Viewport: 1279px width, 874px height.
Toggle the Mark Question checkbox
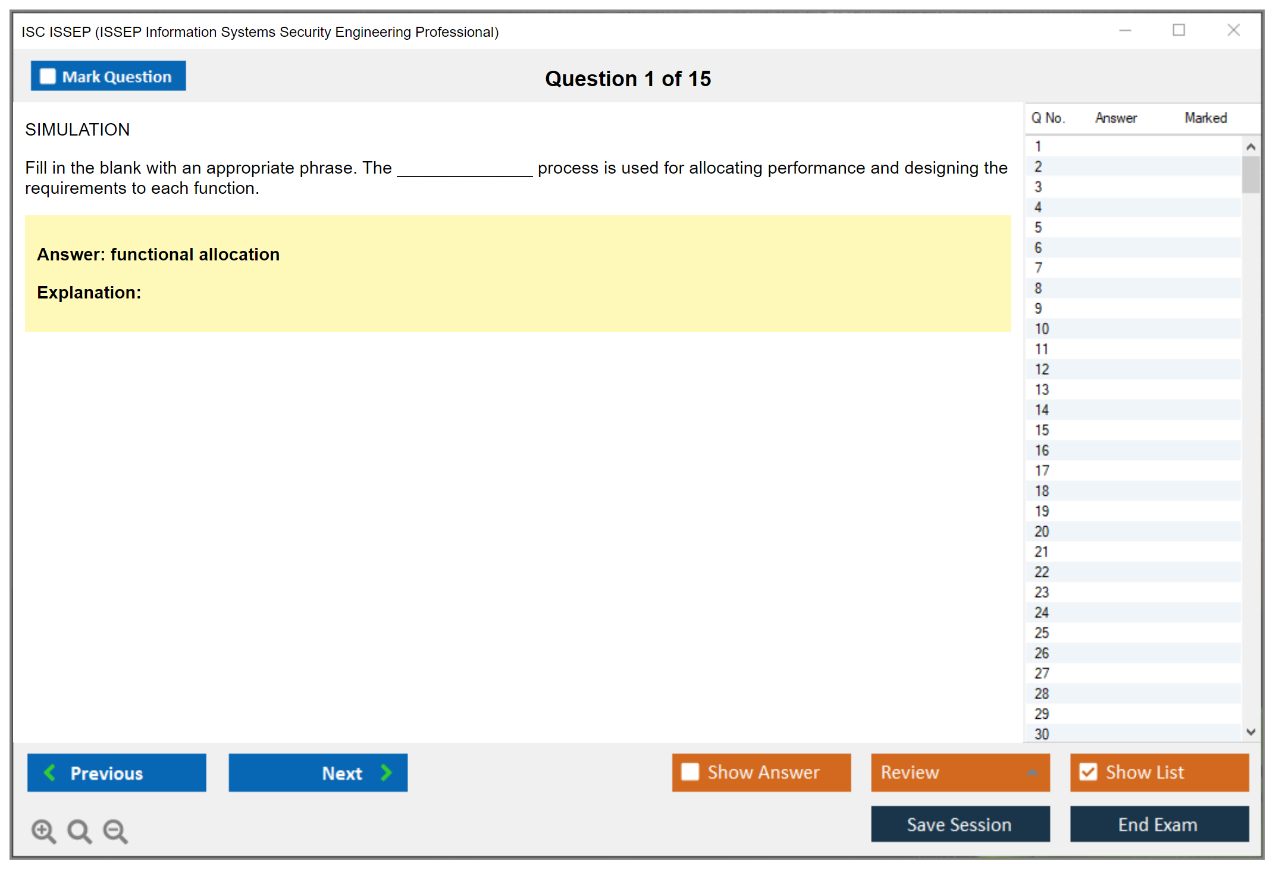click(48, 76)
